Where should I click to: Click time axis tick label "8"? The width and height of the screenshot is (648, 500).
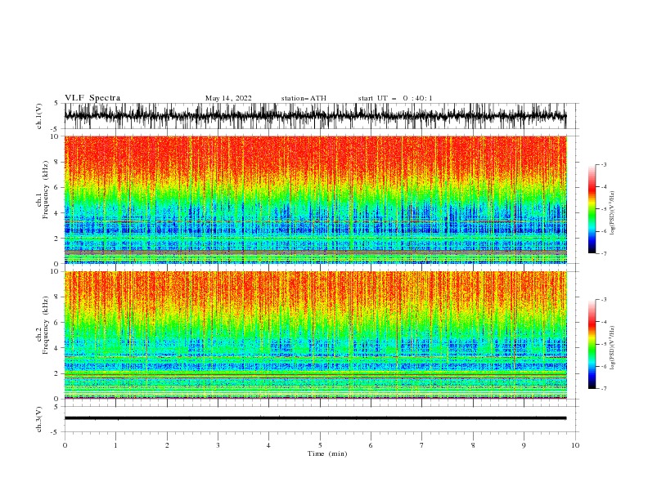[473, 445]
